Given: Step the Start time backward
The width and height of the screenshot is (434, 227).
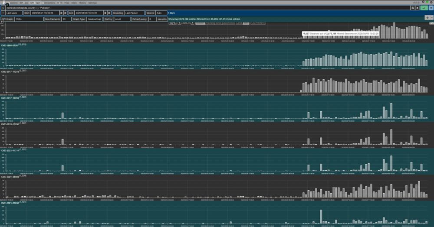Looking at the screenshot, I should click(x=62, y=13).
